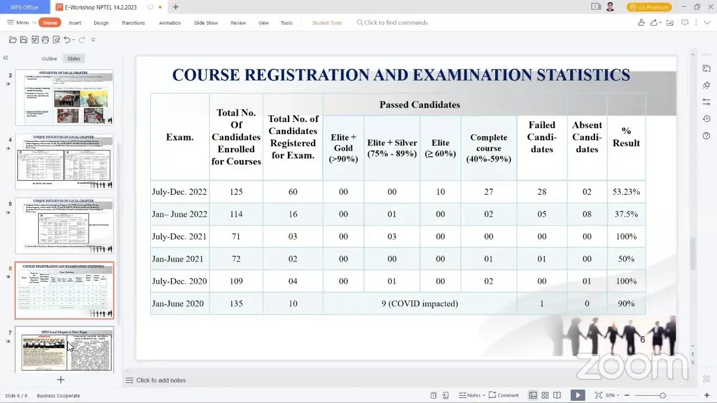
Task: Click the 'July-Dec. 2022' row label
Action: [179, 191]
